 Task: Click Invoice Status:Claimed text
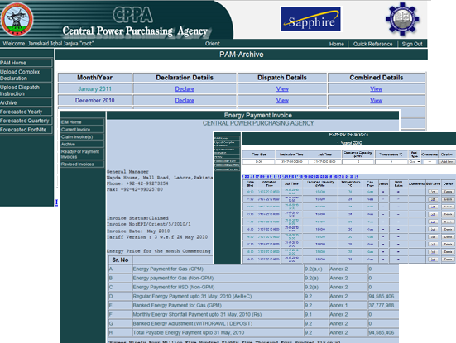pyautogui.click(x=137, y=218)
